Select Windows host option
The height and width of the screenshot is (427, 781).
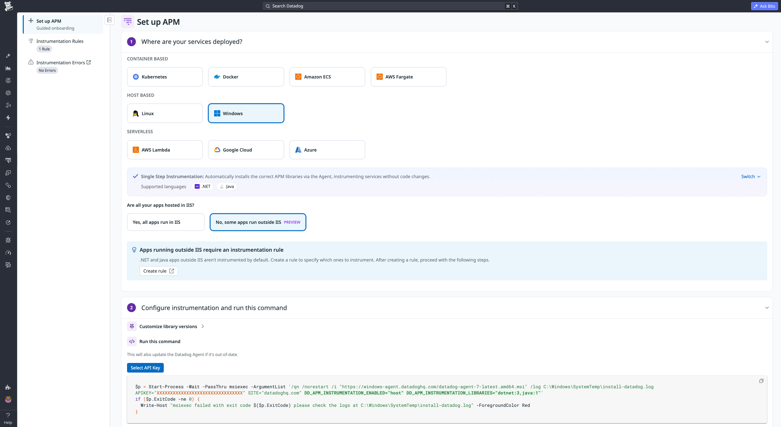[x=246, y=113]
